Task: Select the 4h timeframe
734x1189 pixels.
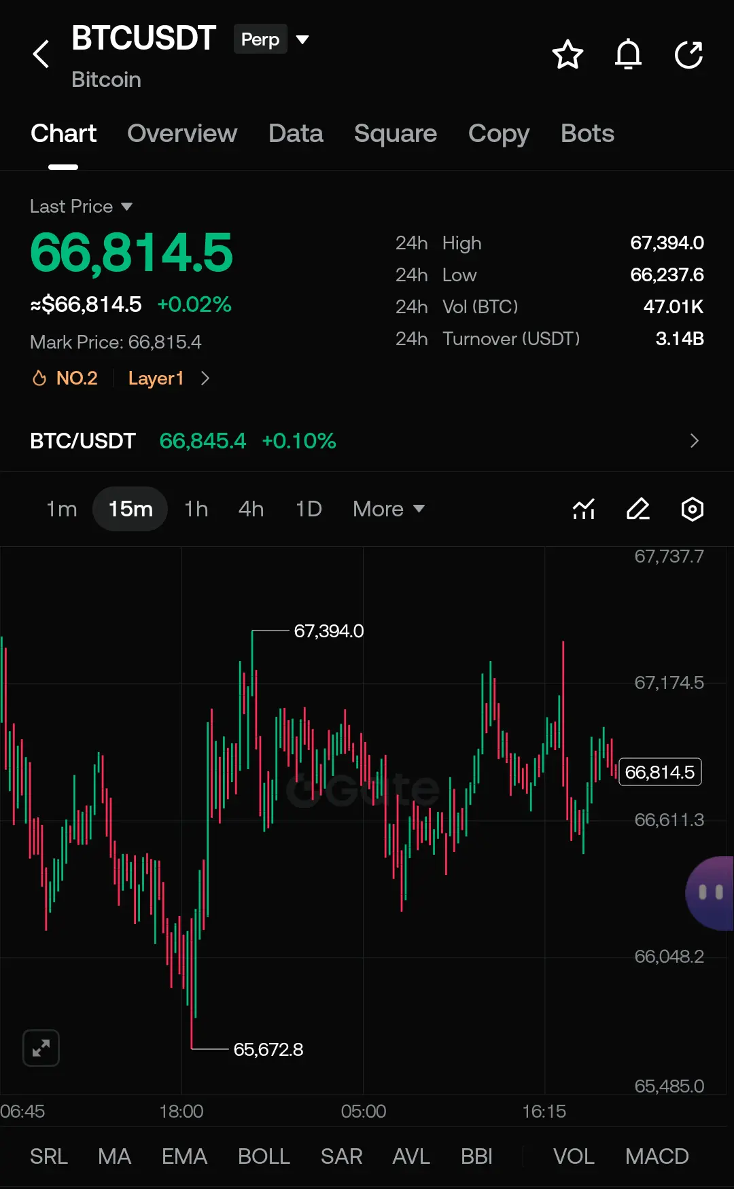Action: [x=251, y=509]
